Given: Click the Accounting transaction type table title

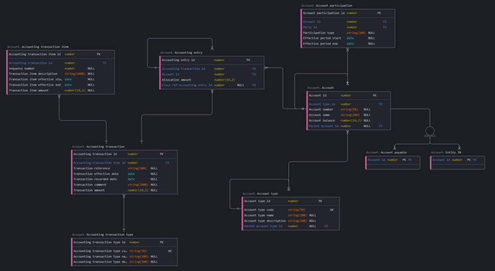Looking at the screenshot, I should pos(102,234).
